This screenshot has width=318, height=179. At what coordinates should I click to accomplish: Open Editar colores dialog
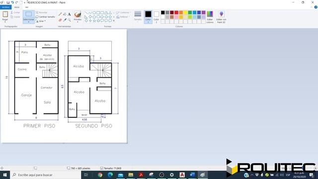click(210, 17)
